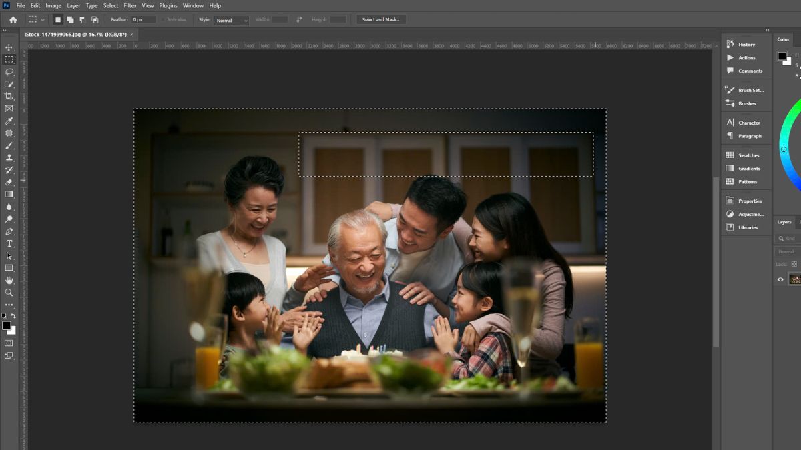Switch to the Layers panel tab

point(784,222)
